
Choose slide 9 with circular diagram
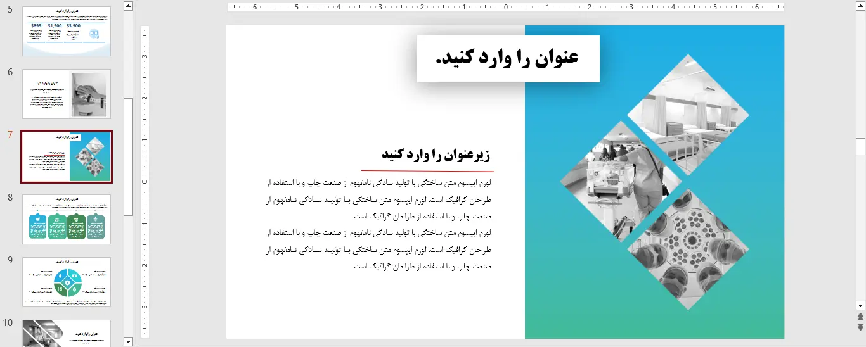(67, 282)
